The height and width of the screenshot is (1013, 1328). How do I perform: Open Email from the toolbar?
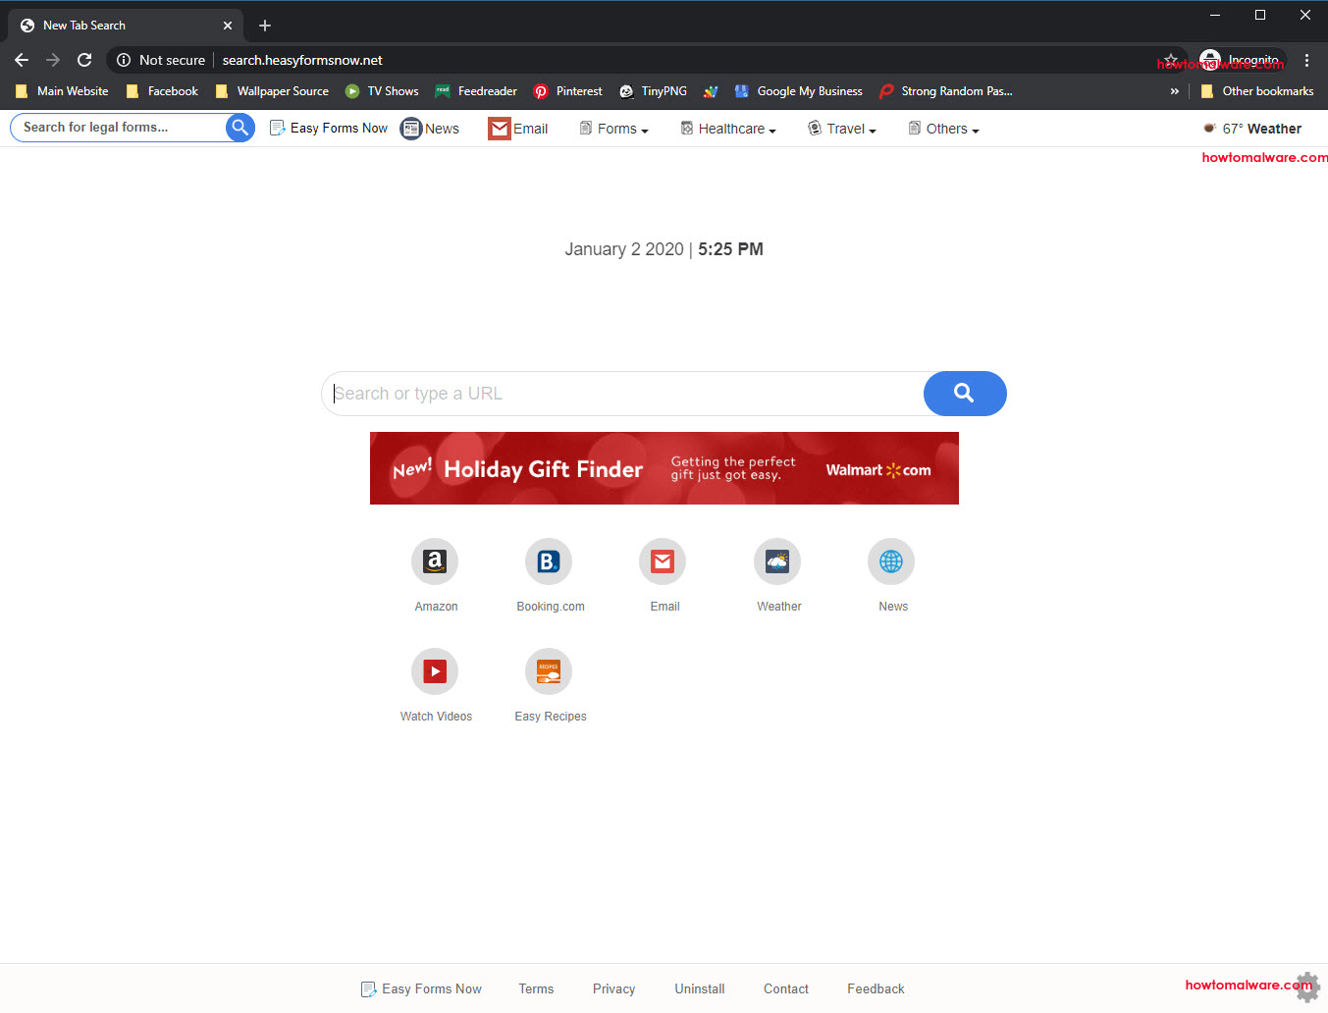pyautogui.click(x=518, y=129)
